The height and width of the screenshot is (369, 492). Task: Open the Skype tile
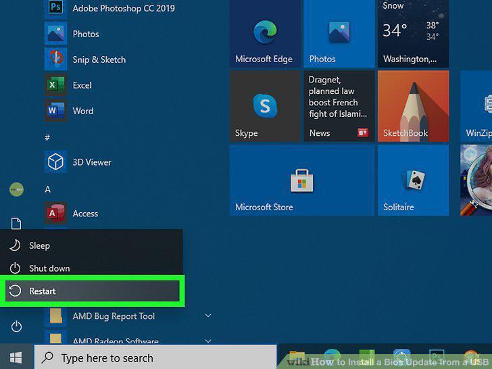click(265, 106)
